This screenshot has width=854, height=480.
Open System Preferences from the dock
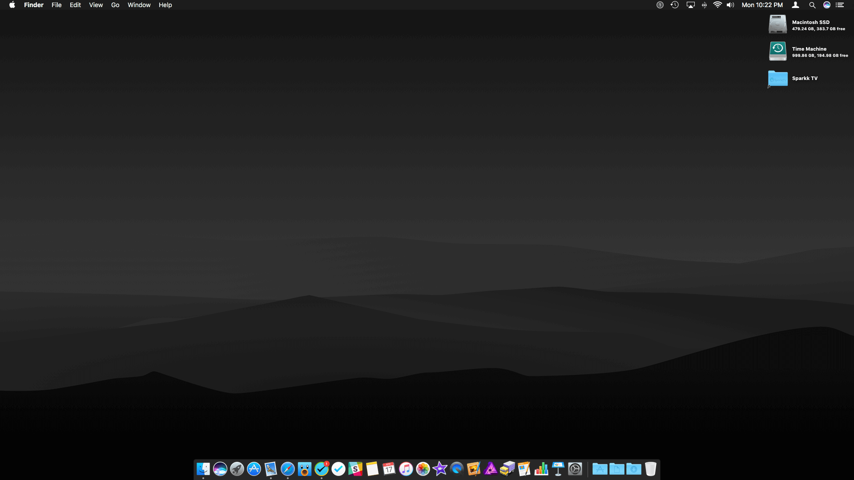(x=575, y=469)
